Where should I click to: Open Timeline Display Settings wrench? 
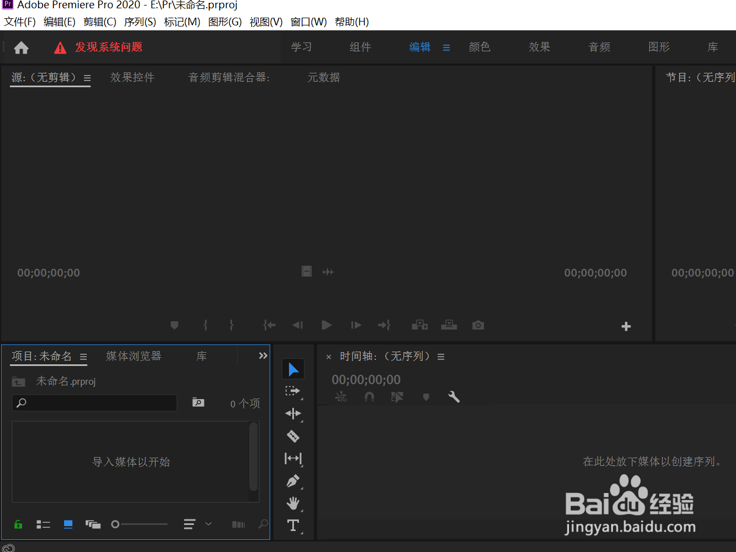[454, 397]
